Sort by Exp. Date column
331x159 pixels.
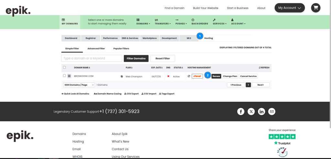[157, 68]
